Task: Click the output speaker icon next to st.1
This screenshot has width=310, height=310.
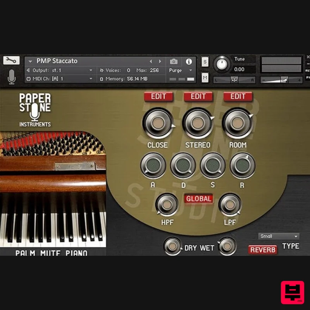Action: (28, 70)
